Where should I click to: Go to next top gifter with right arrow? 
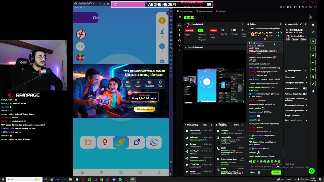pyautogui.click(x=281, y=33)
